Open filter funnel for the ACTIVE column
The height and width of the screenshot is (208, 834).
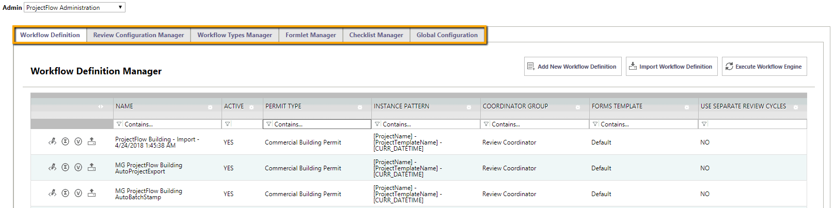coord(228,124)
